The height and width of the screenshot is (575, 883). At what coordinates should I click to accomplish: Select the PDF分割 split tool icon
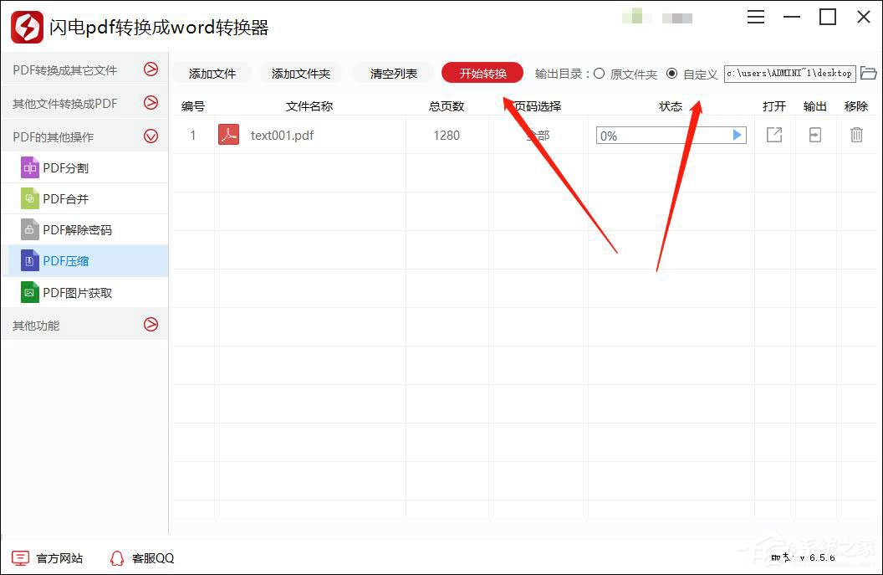tap(30, 167)
